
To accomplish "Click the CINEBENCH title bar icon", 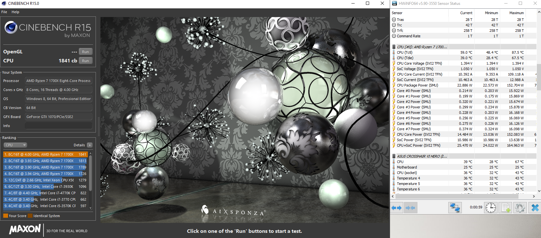I will tap(4, 4).
